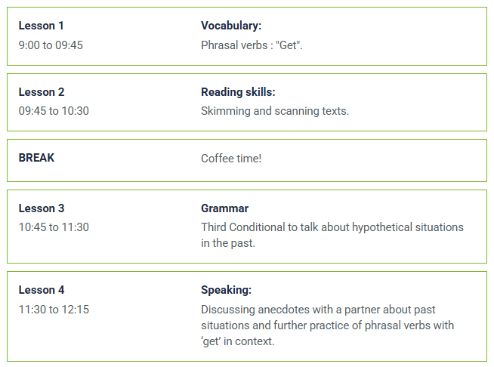Select the Vocabulary: heading

231,26
